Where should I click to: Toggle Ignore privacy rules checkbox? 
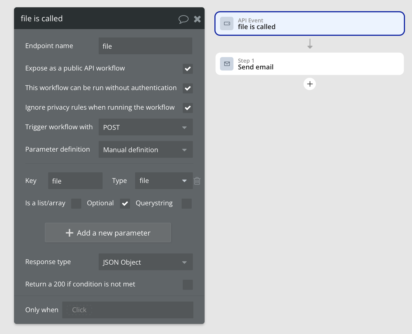click(188, 108)
